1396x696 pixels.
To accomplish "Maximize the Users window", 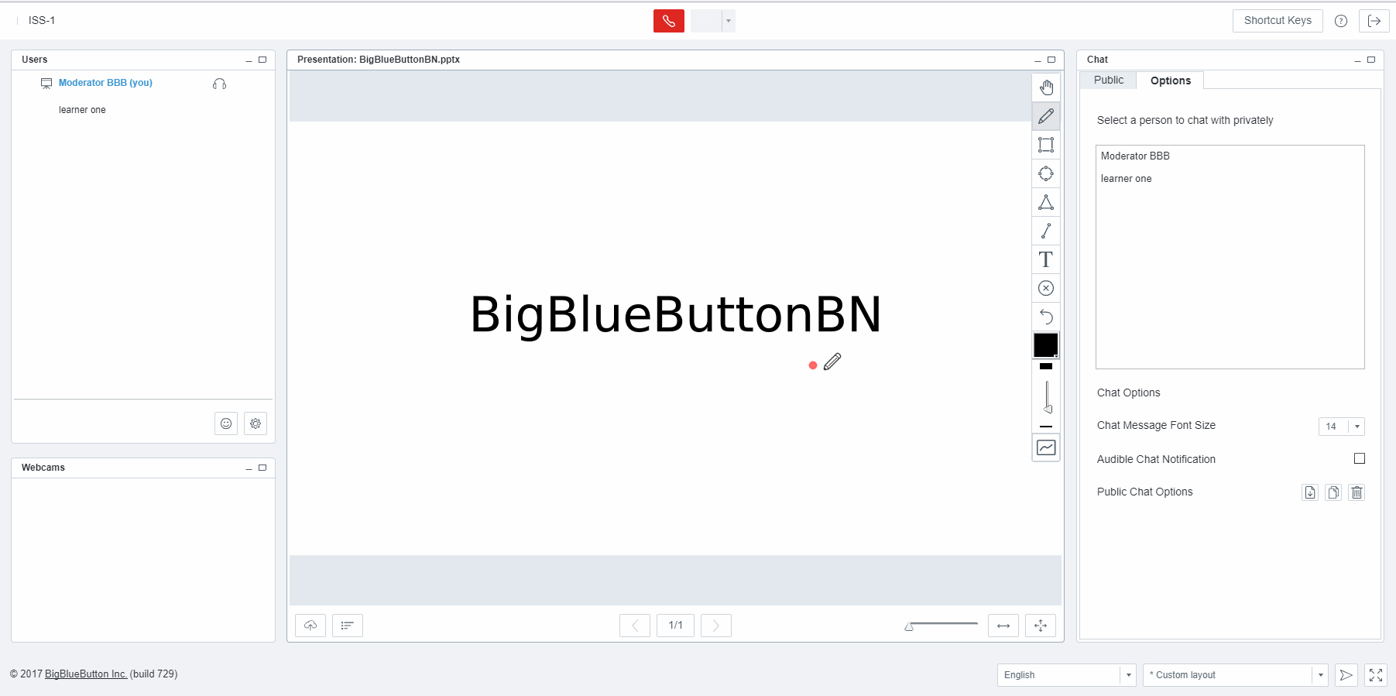I will (x=262, y=60).
